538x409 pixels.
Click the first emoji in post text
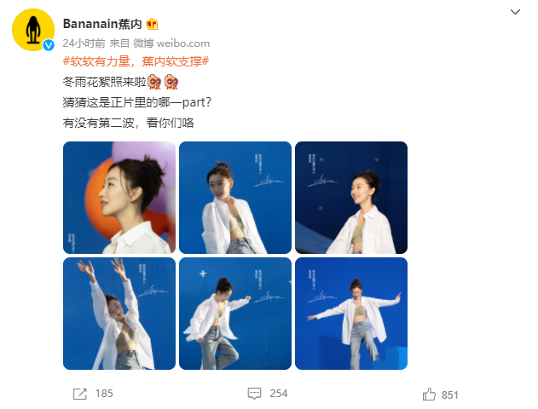(x=154, y=82)
